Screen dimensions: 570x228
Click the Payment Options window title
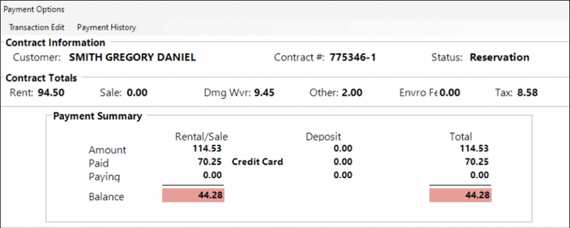[34, 9]
